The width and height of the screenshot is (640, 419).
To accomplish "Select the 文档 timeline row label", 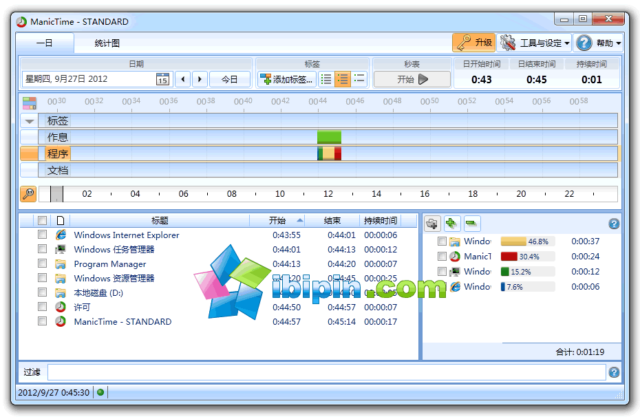I will coord(58,171).
